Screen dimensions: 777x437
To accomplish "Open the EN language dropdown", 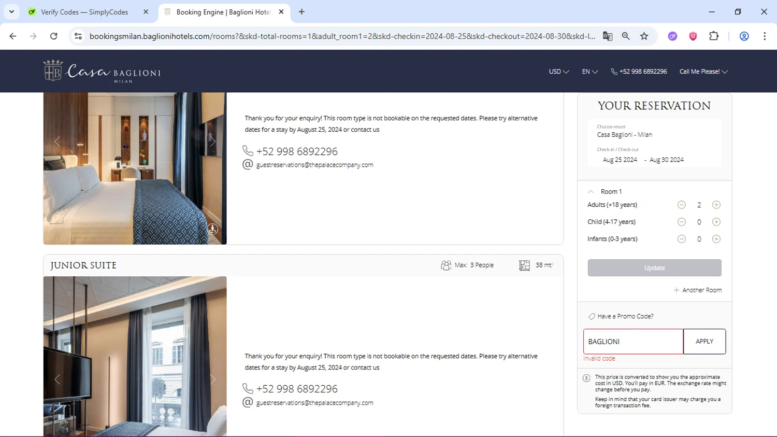I will point(590,72).
